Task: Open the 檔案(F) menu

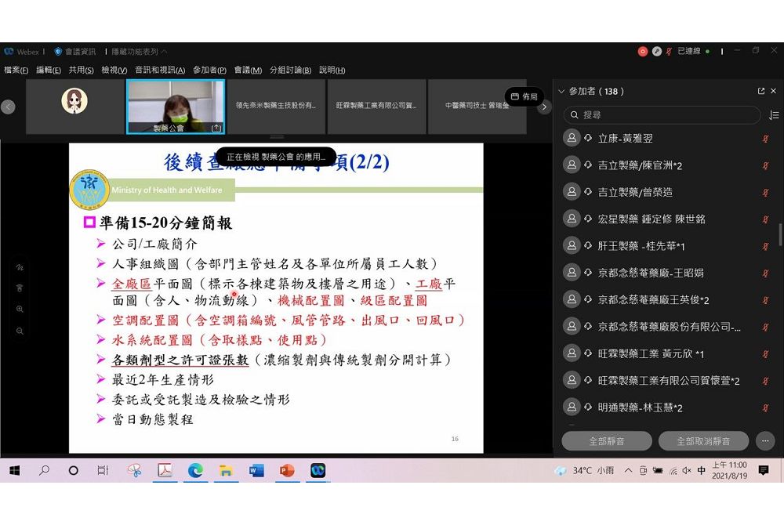Action: pyautogui.click(x=16, y=70)
